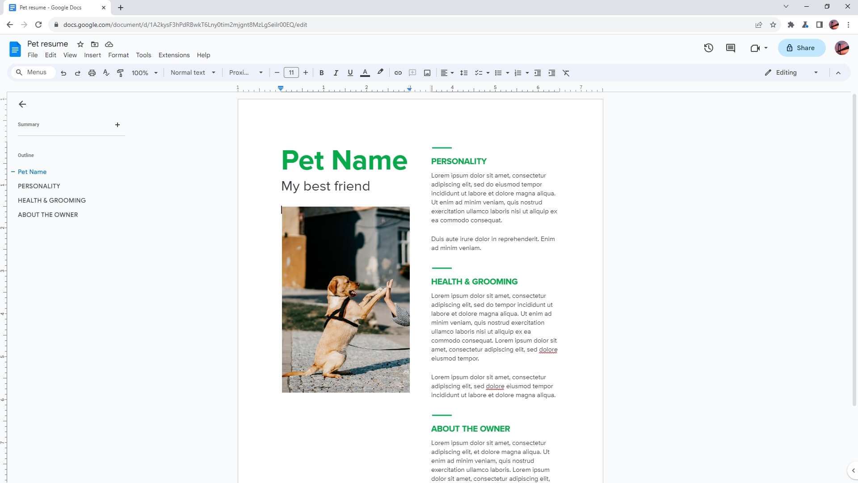The image size is (858, 483).
Task: Bookmark this tab with star icon
Action: (773, 25)
